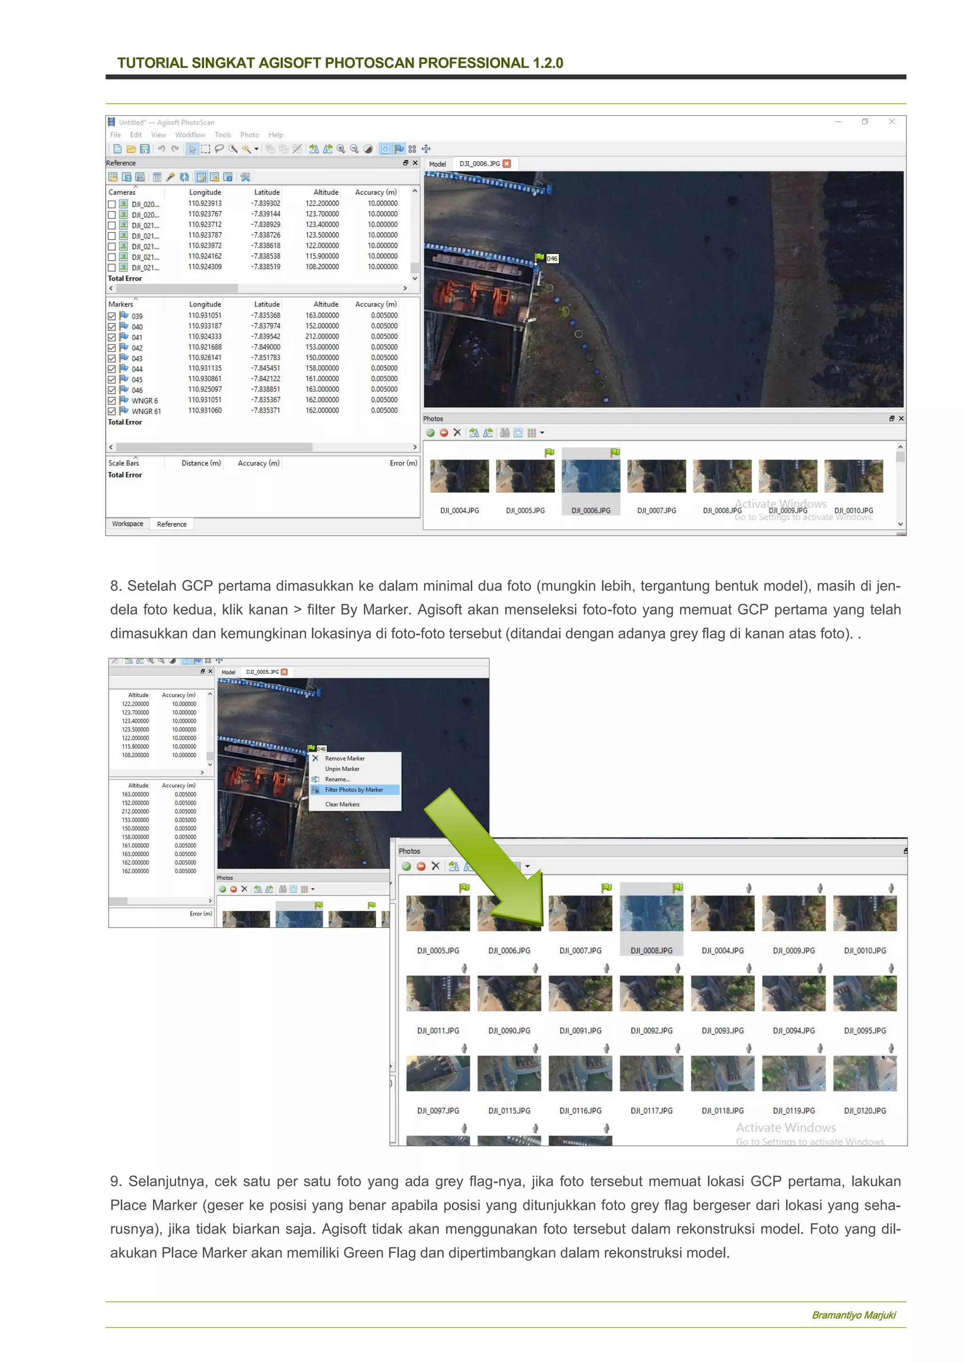Check the first DJI_020 camera checkbox
Viewport: 964px width, 1363px height.
[112, 204]
